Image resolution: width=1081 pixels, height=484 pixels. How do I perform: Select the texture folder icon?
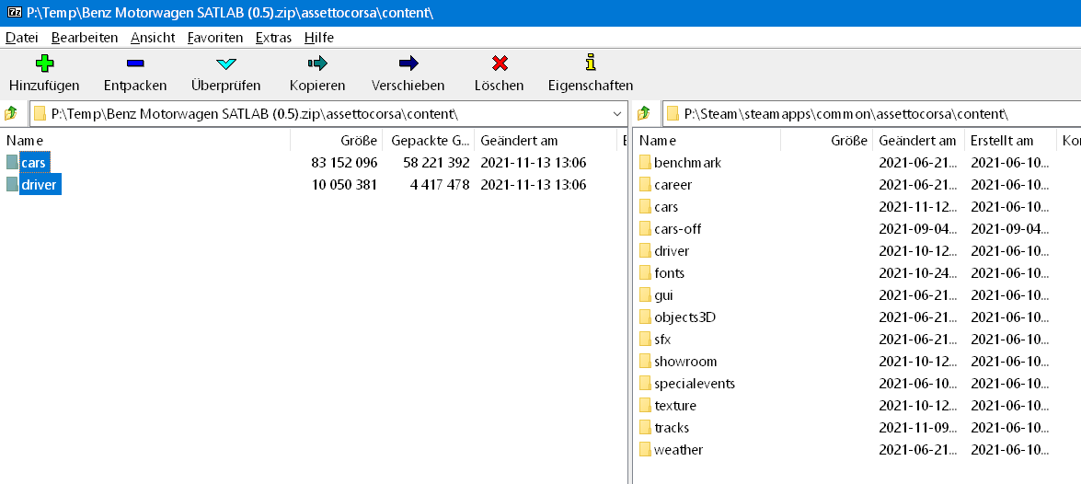tap(645, 406)
